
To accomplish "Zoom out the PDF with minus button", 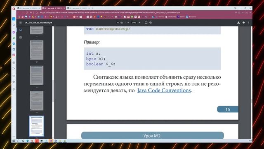I will click(128, 22).
